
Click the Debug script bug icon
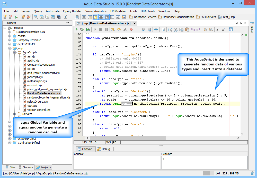pos(82,30)
